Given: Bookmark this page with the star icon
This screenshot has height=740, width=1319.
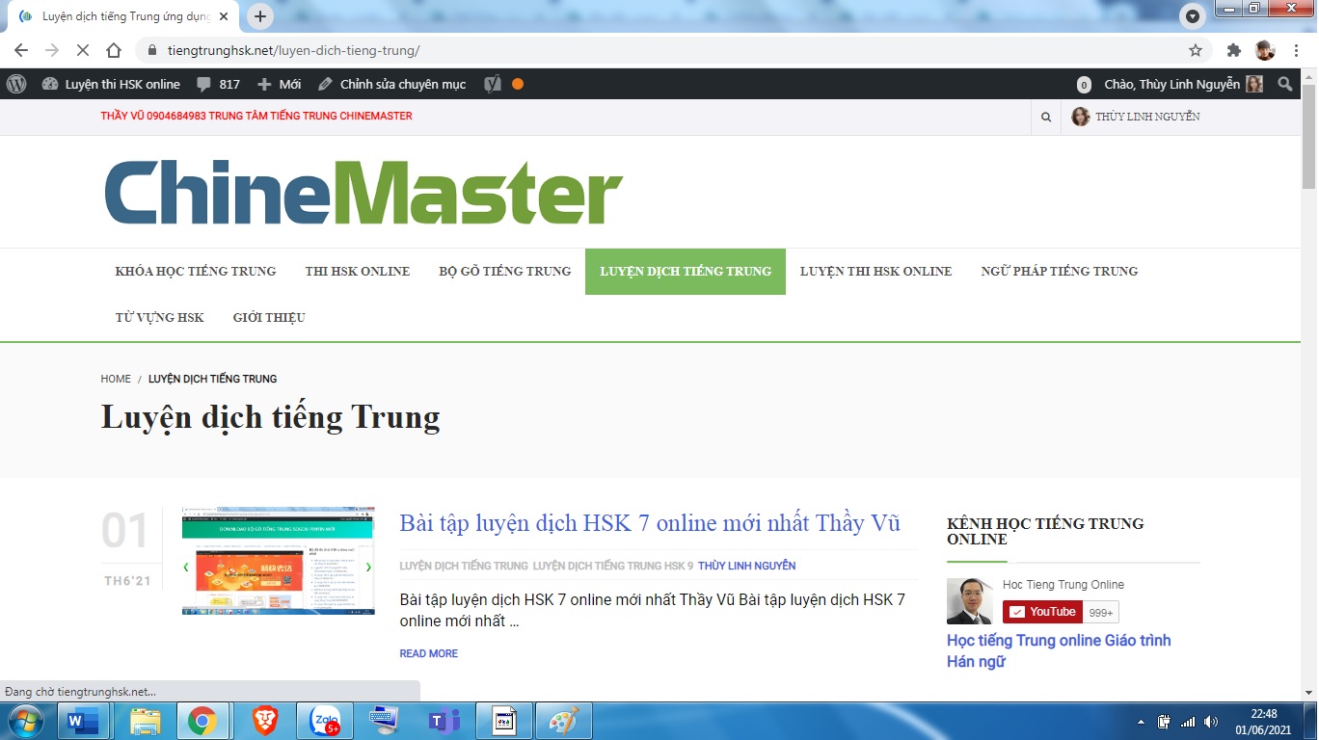Looking at the screenshot, I should [1196, 50].
